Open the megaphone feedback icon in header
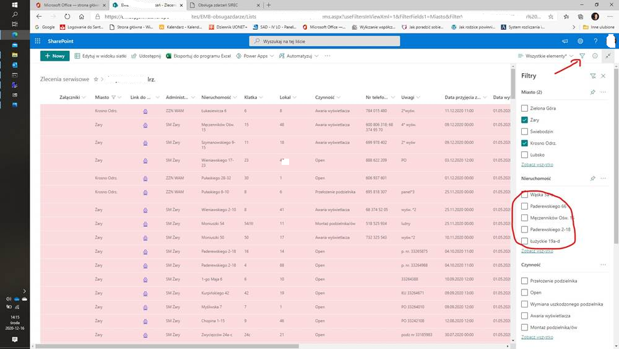The image size is (619, 349). pyautogui.click(x=565, y=41)
